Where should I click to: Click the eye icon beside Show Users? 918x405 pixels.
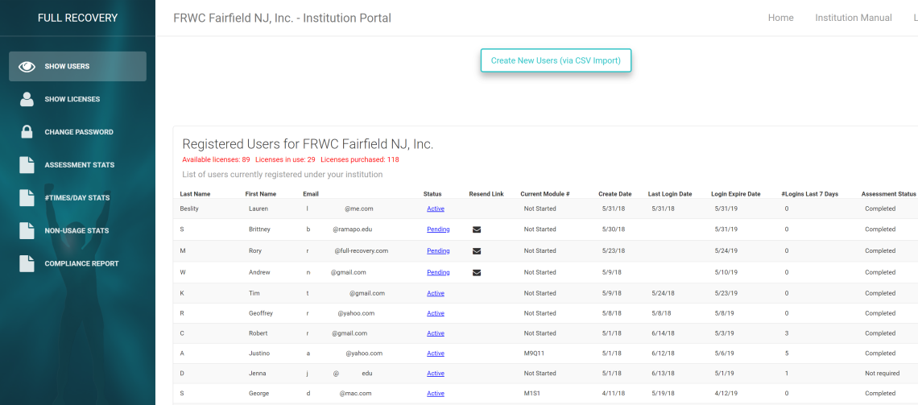[x=27, y=67]
